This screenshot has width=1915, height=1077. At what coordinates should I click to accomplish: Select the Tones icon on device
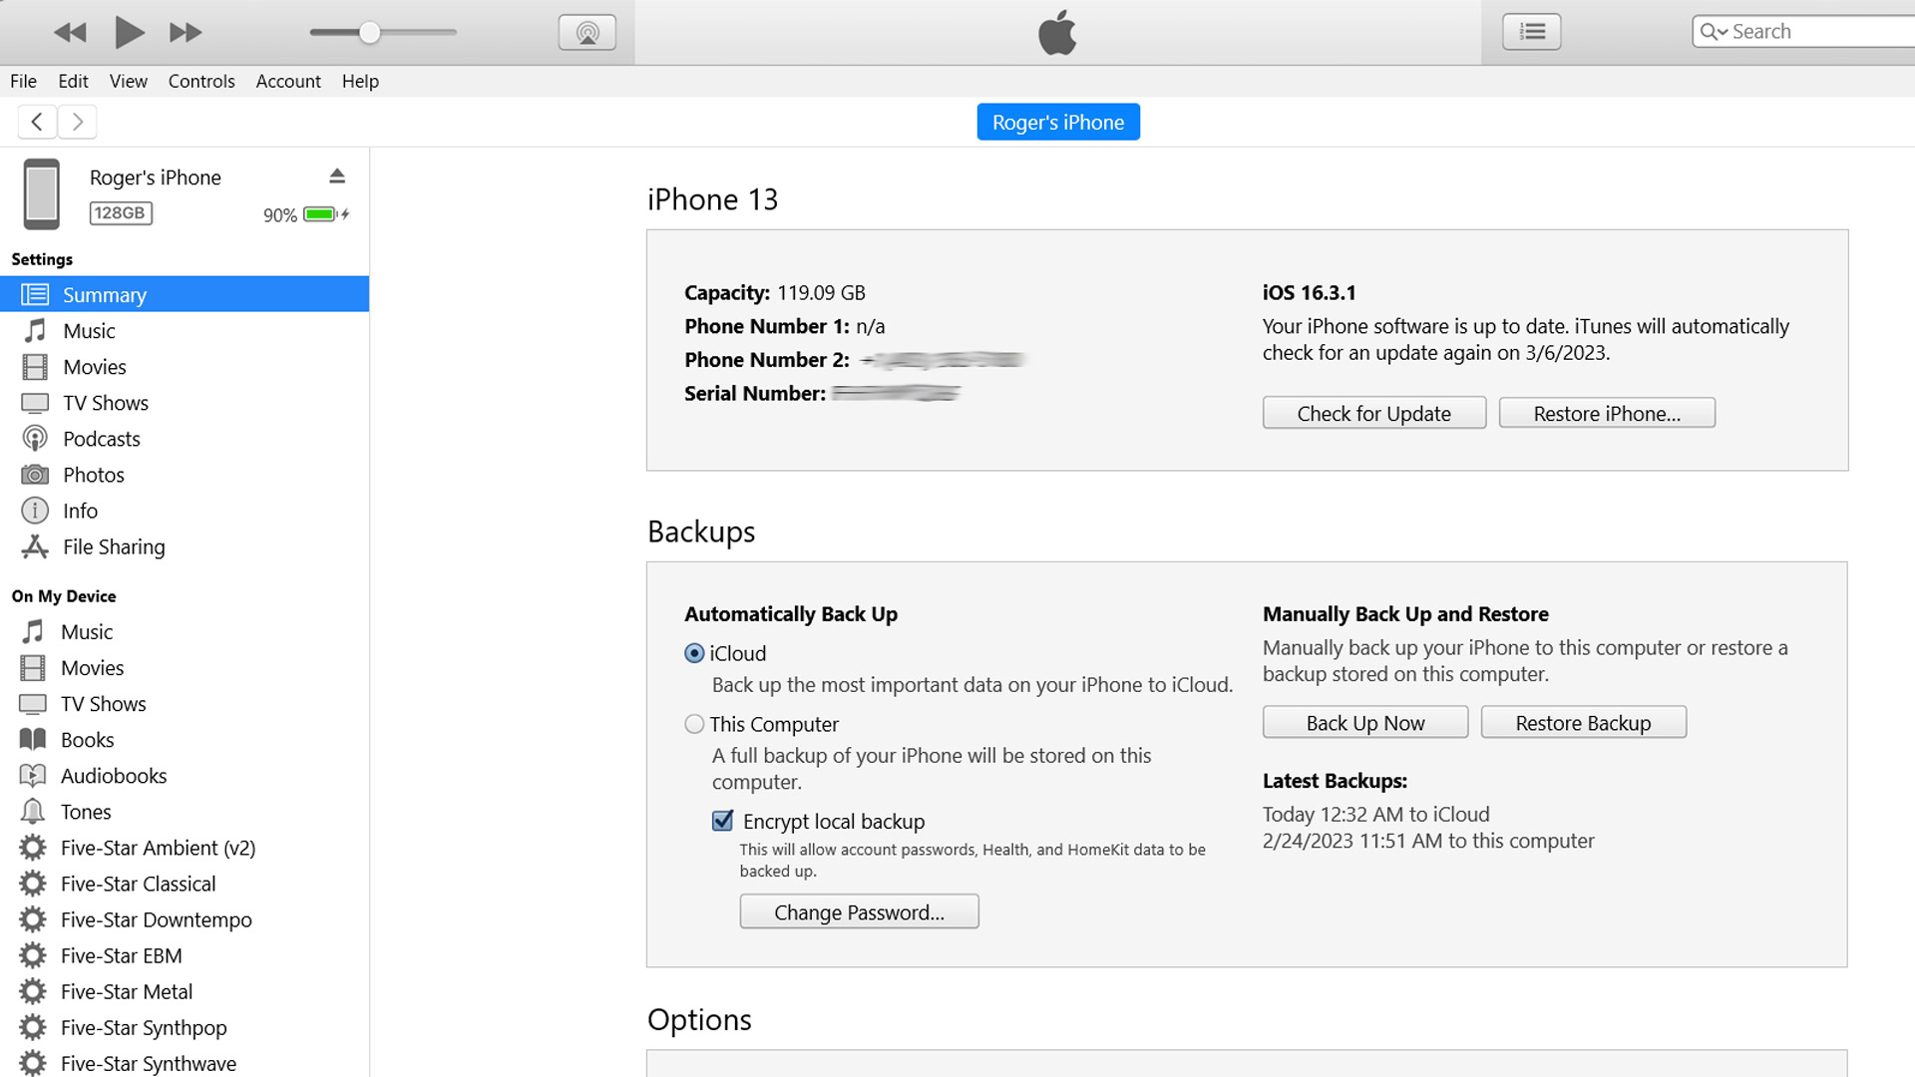click(x=34, y=812)
